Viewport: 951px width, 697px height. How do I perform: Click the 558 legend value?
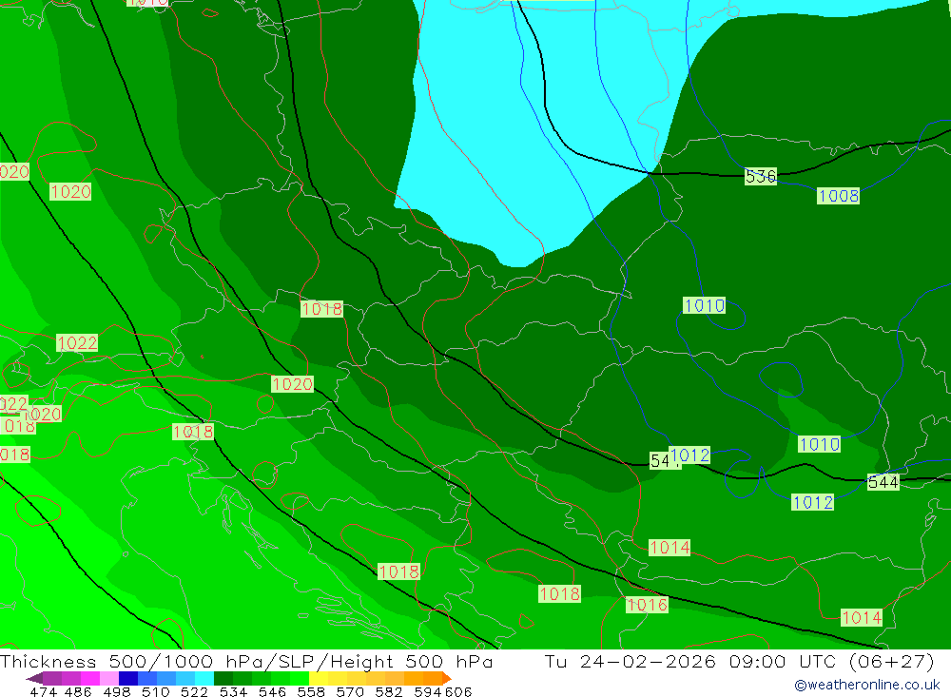311,691
